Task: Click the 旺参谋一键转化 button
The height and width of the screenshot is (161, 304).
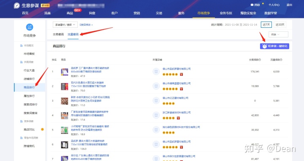Action: click(274, 46)
